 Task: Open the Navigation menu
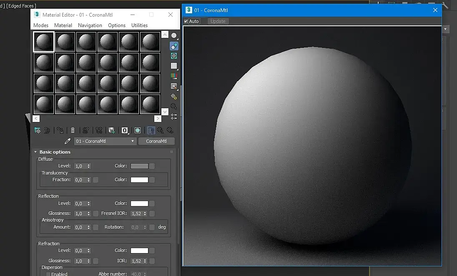tap(90, 25)
